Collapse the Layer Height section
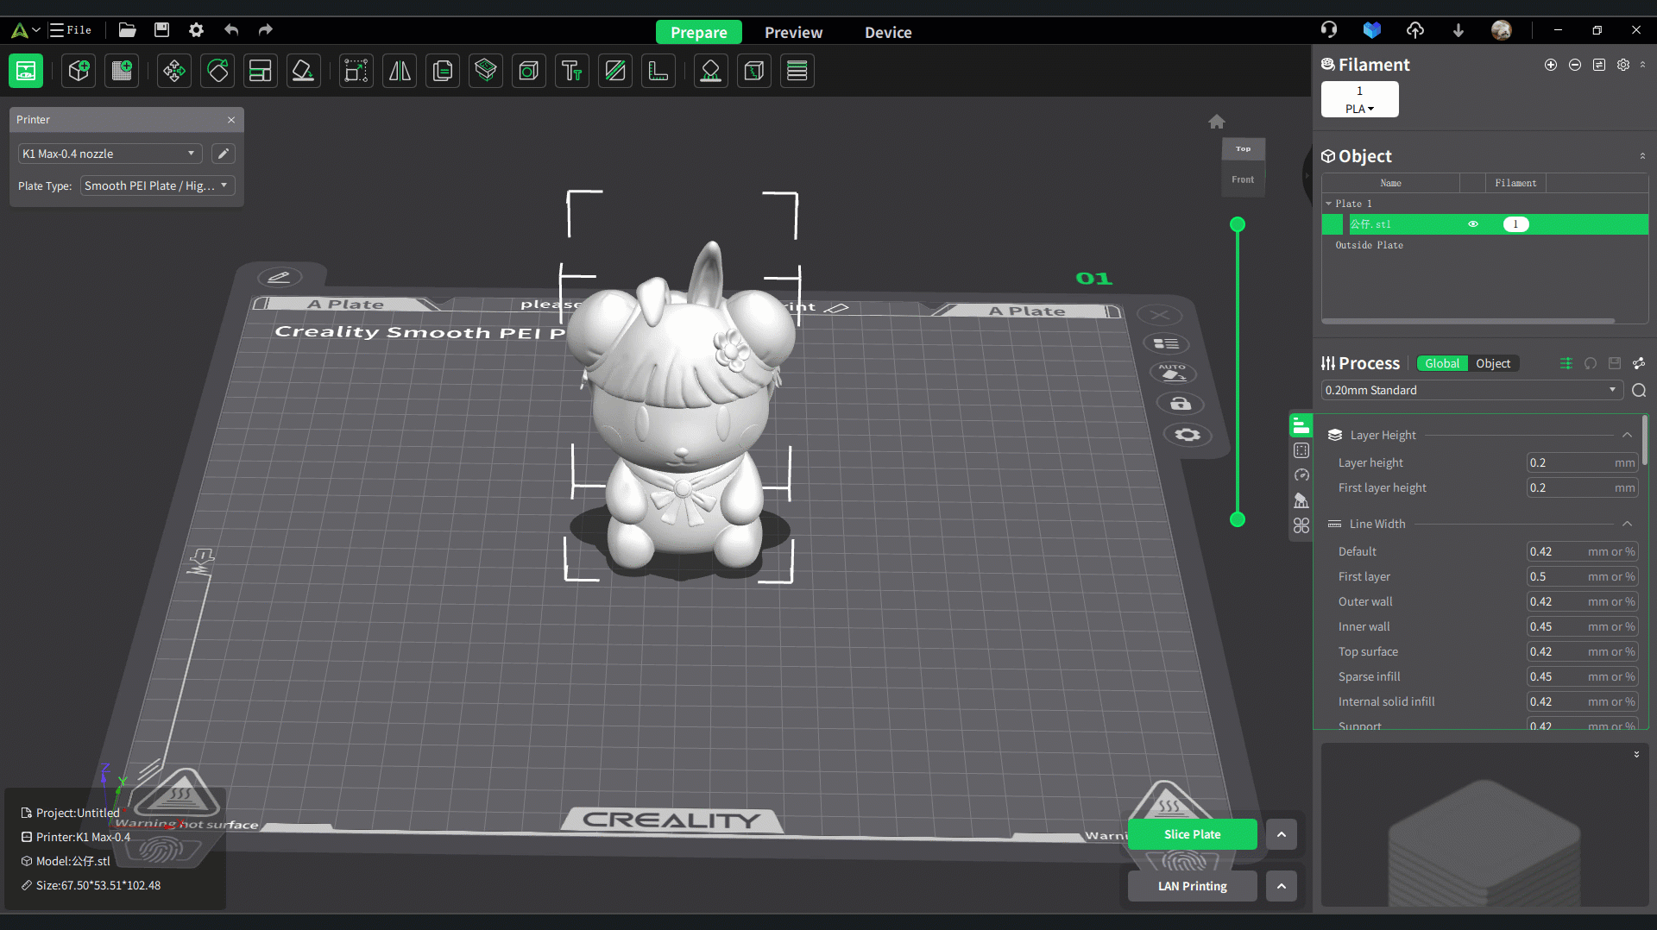Screen dimensions: 1657x930 coord(1627,435)
